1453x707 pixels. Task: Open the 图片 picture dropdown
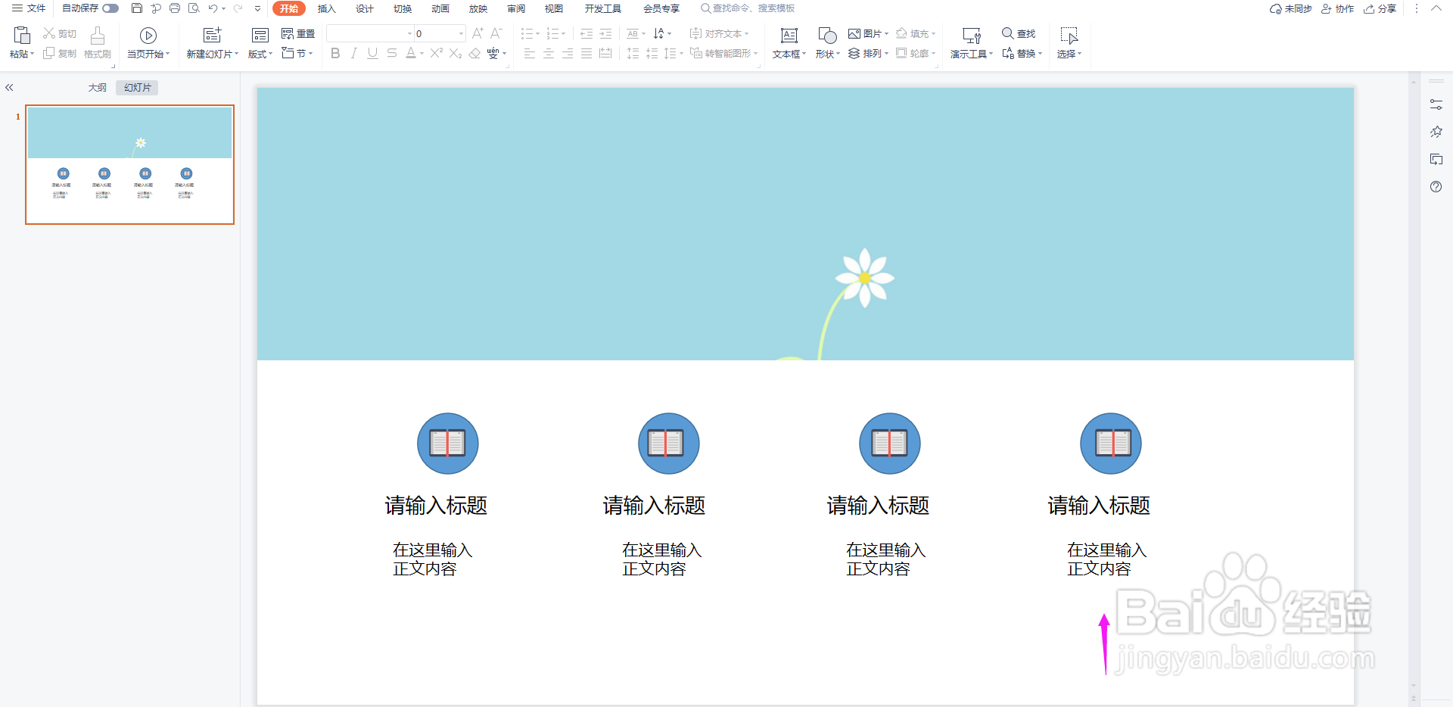[868, 33]
